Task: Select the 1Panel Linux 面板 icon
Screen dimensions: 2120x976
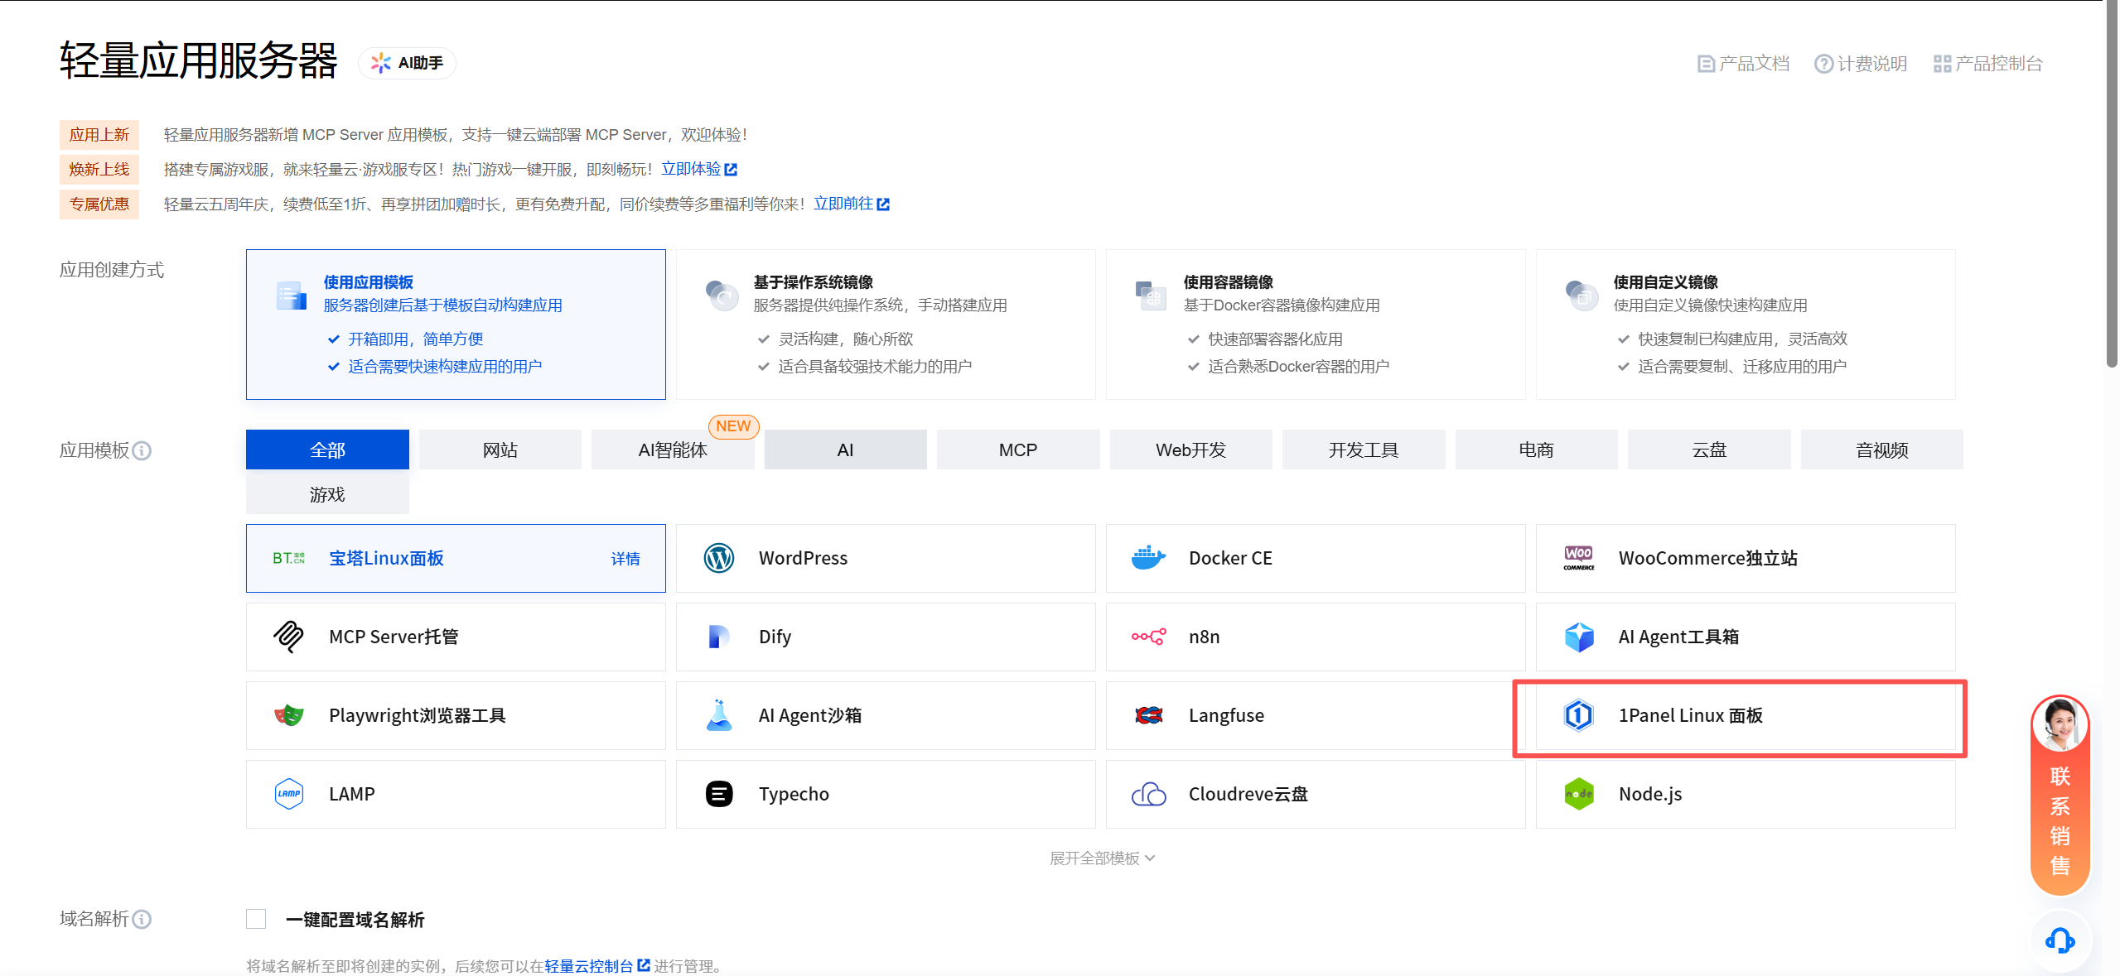Action: pyautogui.click(x=1577, y=714)
